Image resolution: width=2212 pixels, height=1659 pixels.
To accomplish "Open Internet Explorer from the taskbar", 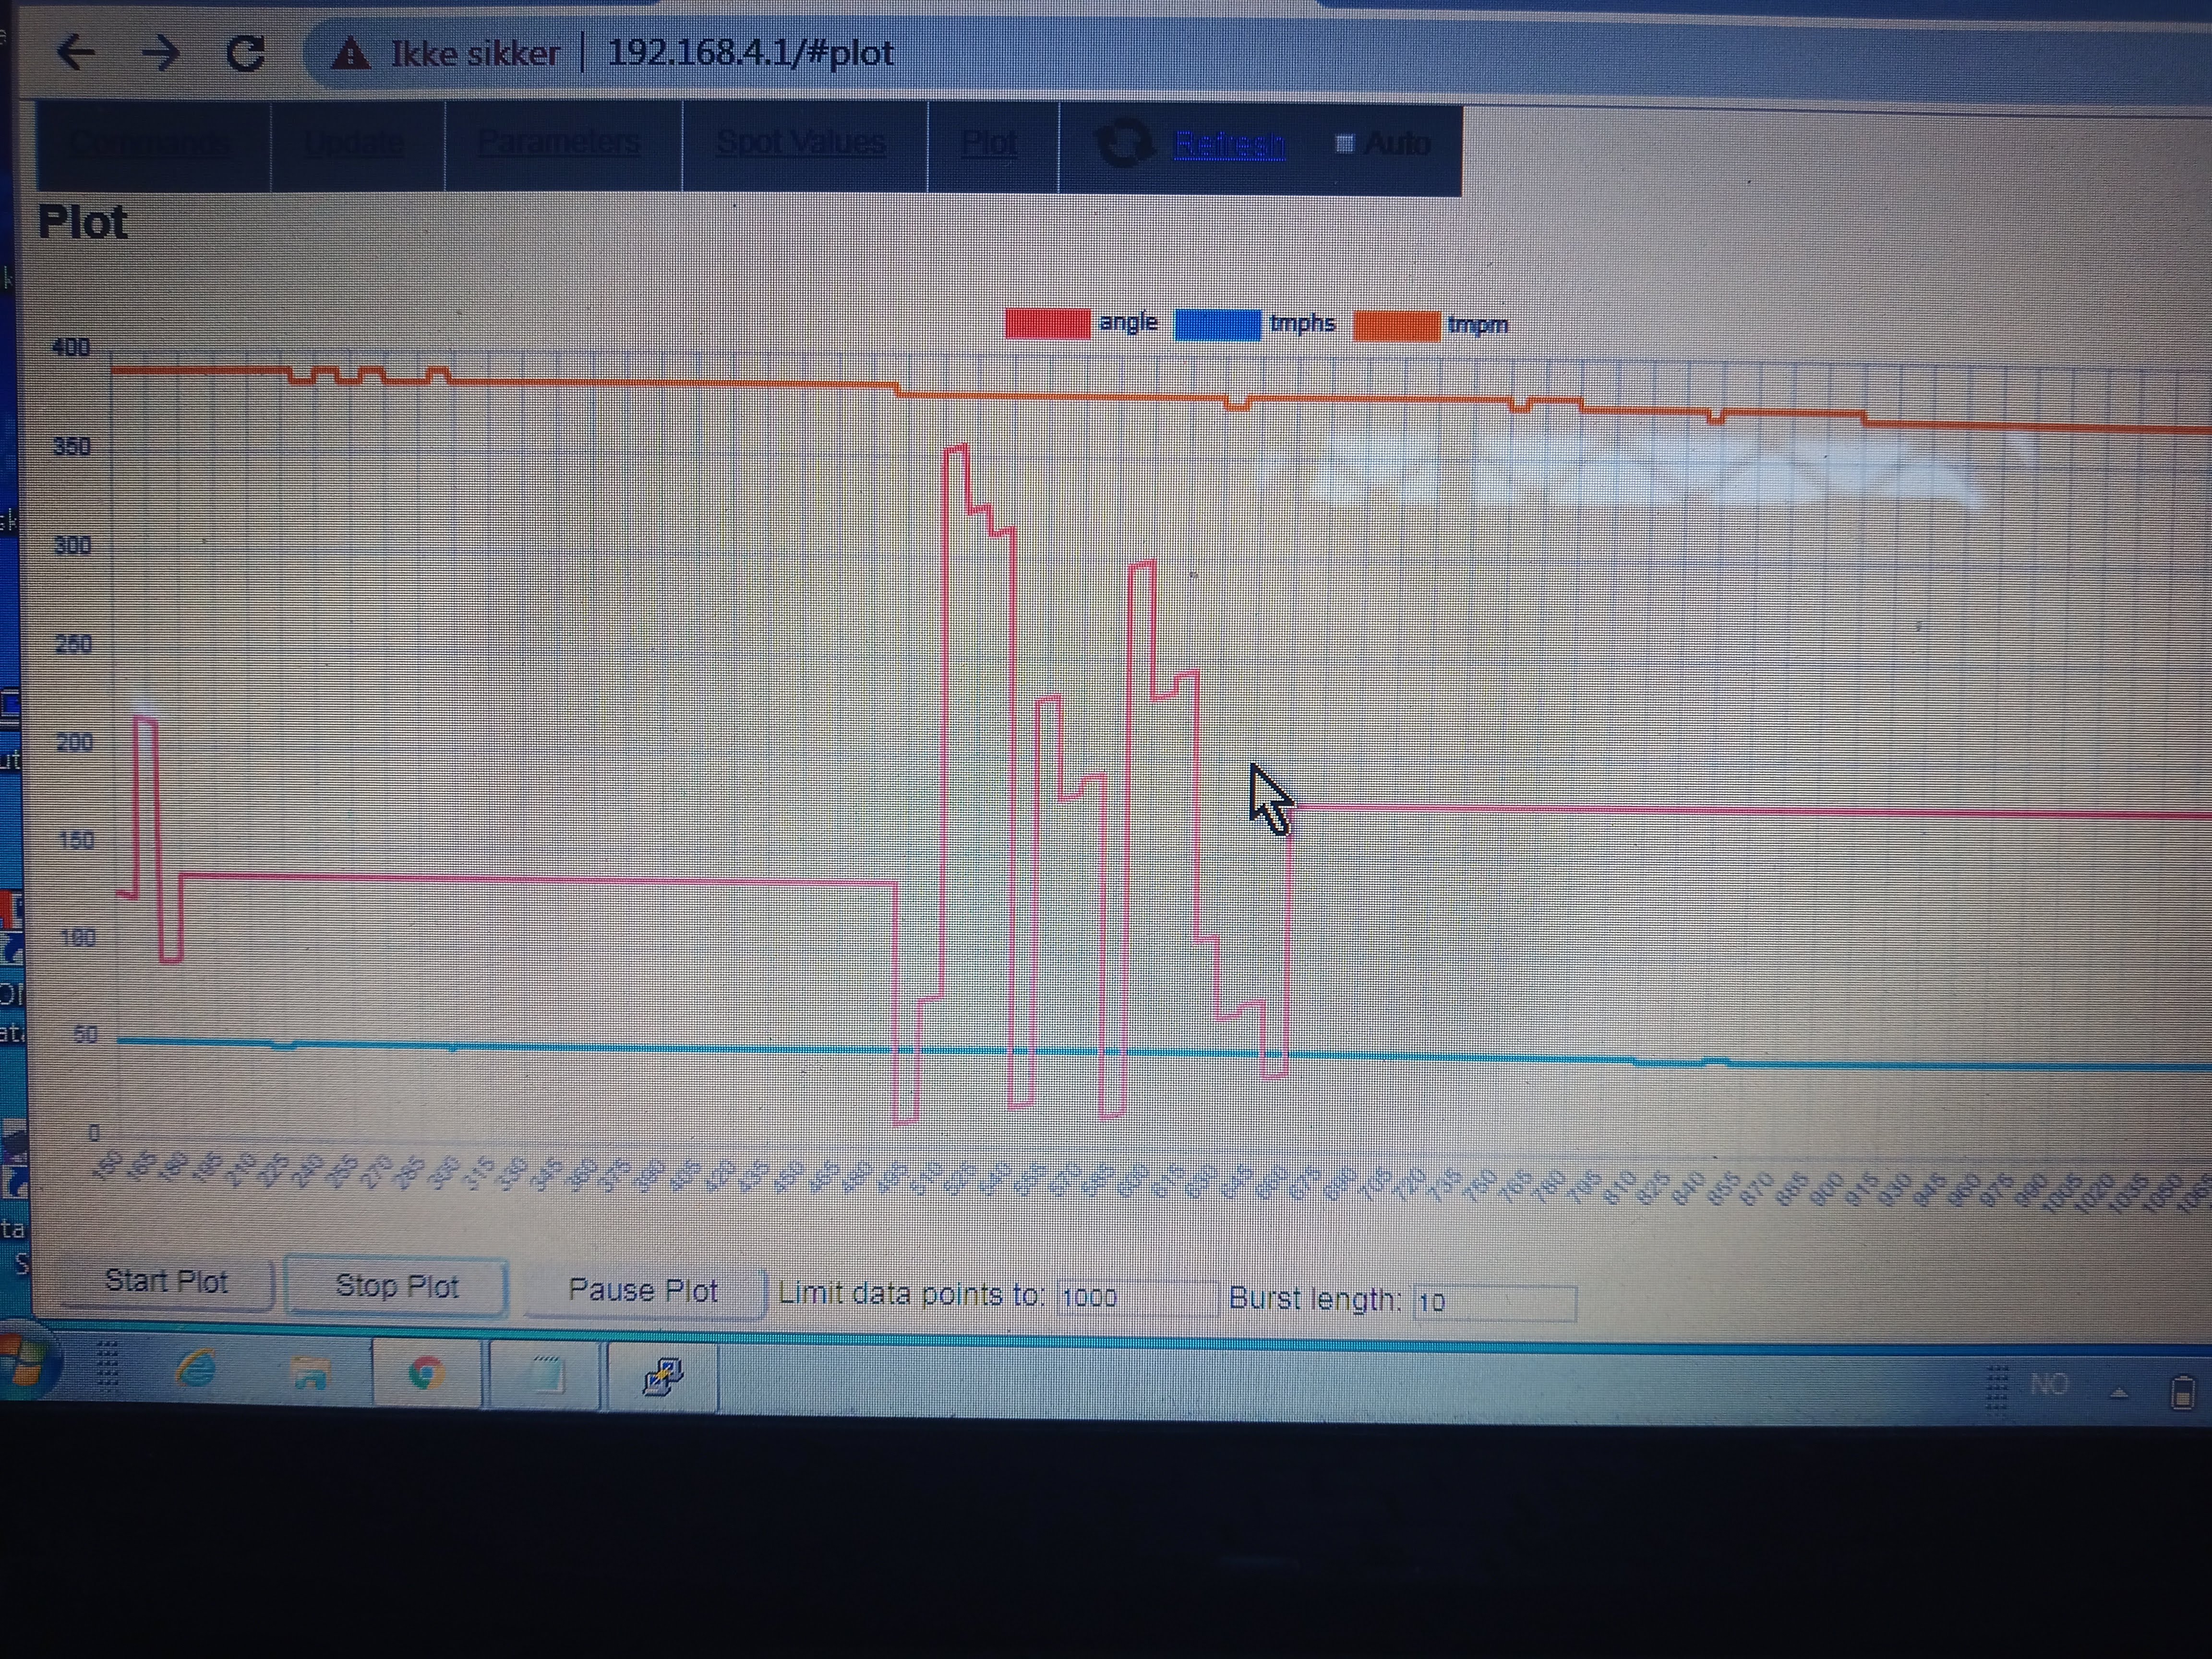I will click(197, 1369).
